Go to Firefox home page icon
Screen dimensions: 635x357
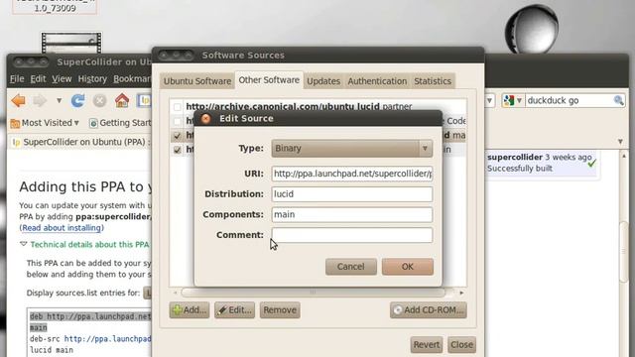click(x=122, y=100)
